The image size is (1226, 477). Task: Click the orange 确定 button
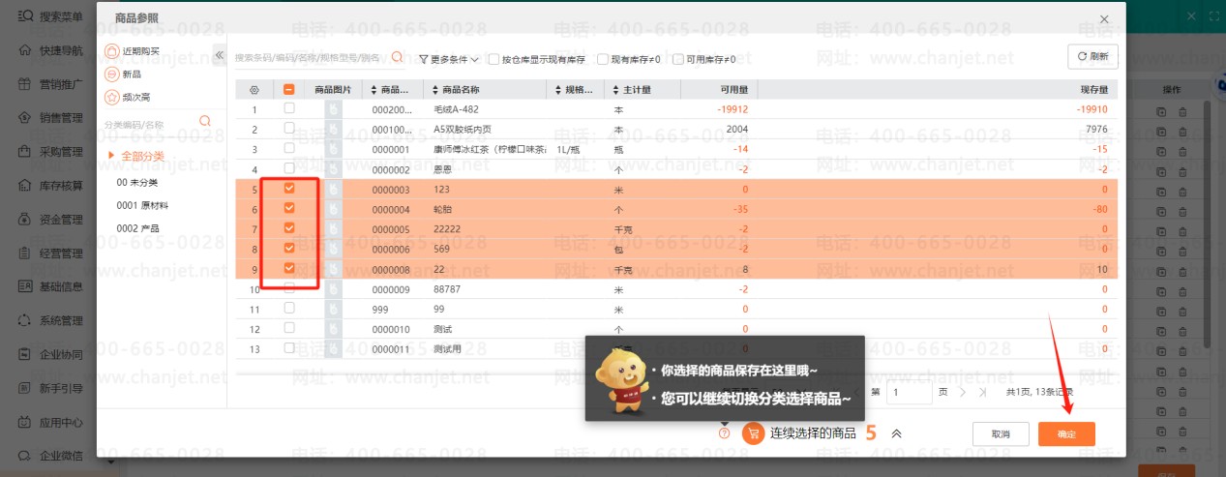point(1066,434)
